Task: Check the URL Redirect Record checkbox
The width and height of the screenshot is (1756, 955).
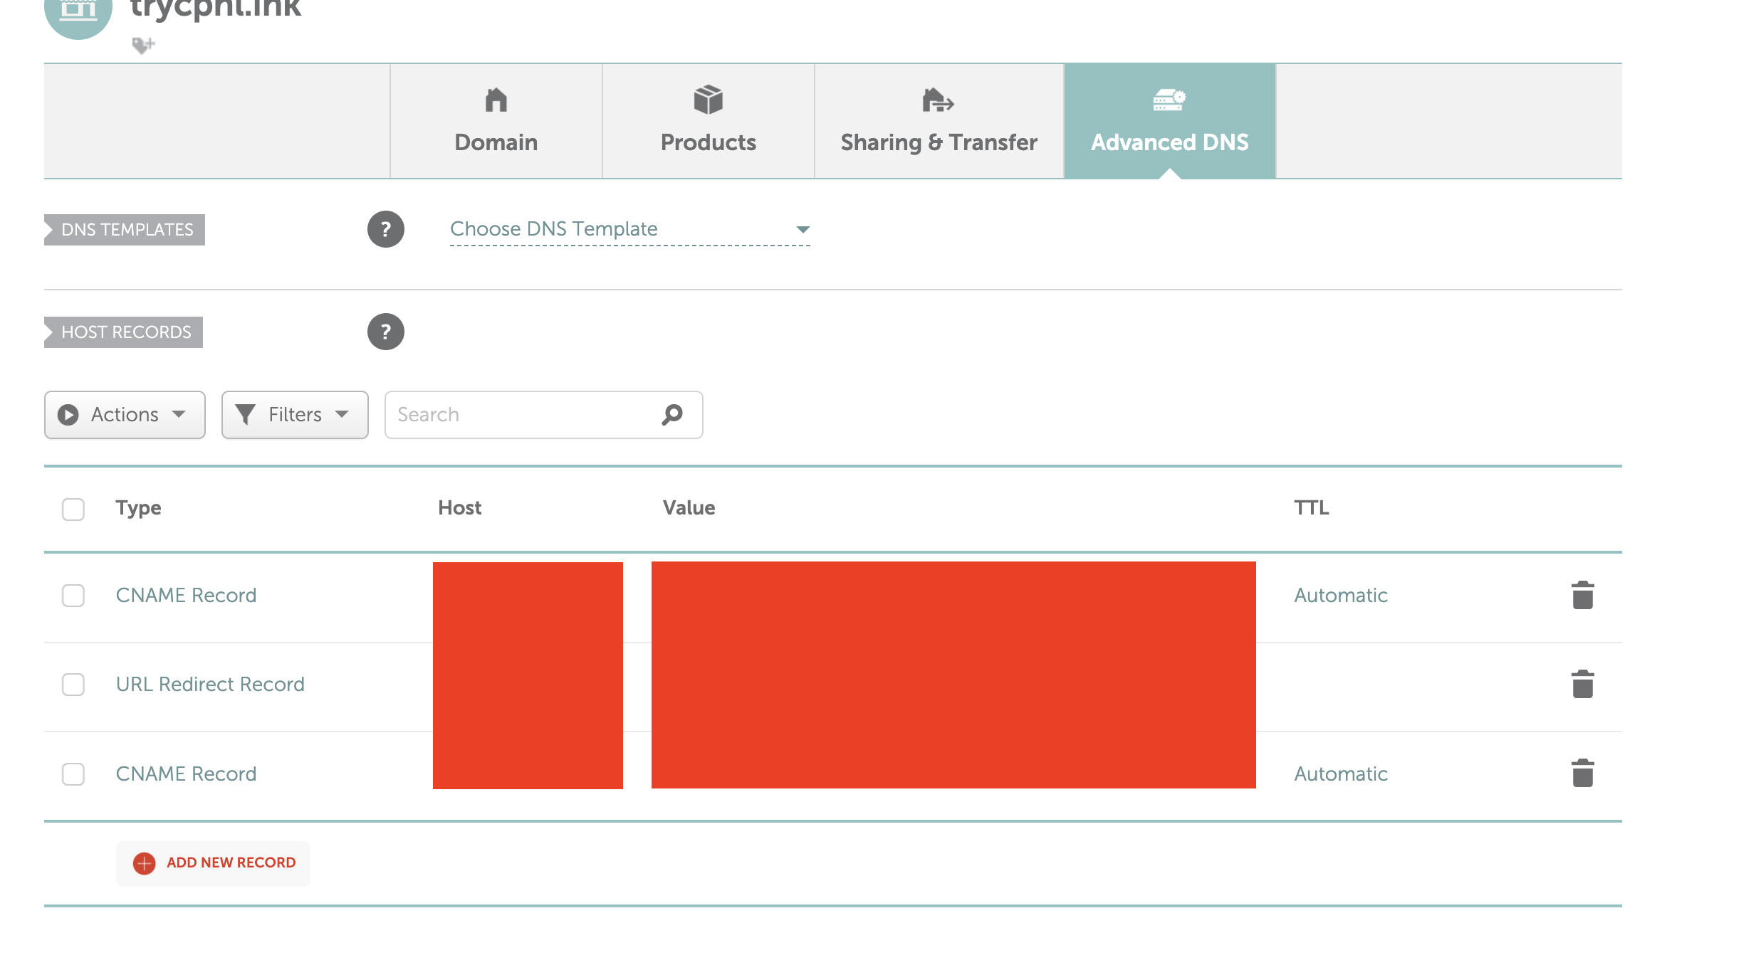Action: click(x=73, y=684)
